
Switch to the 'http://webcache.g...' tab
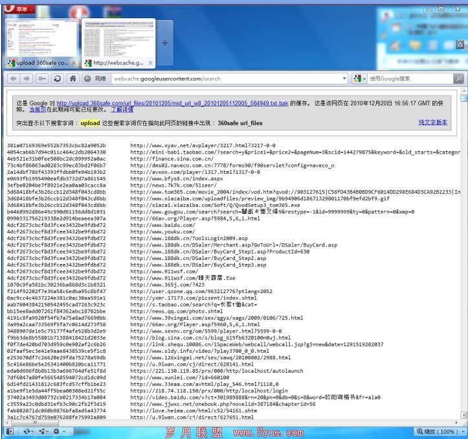(118, 43)
